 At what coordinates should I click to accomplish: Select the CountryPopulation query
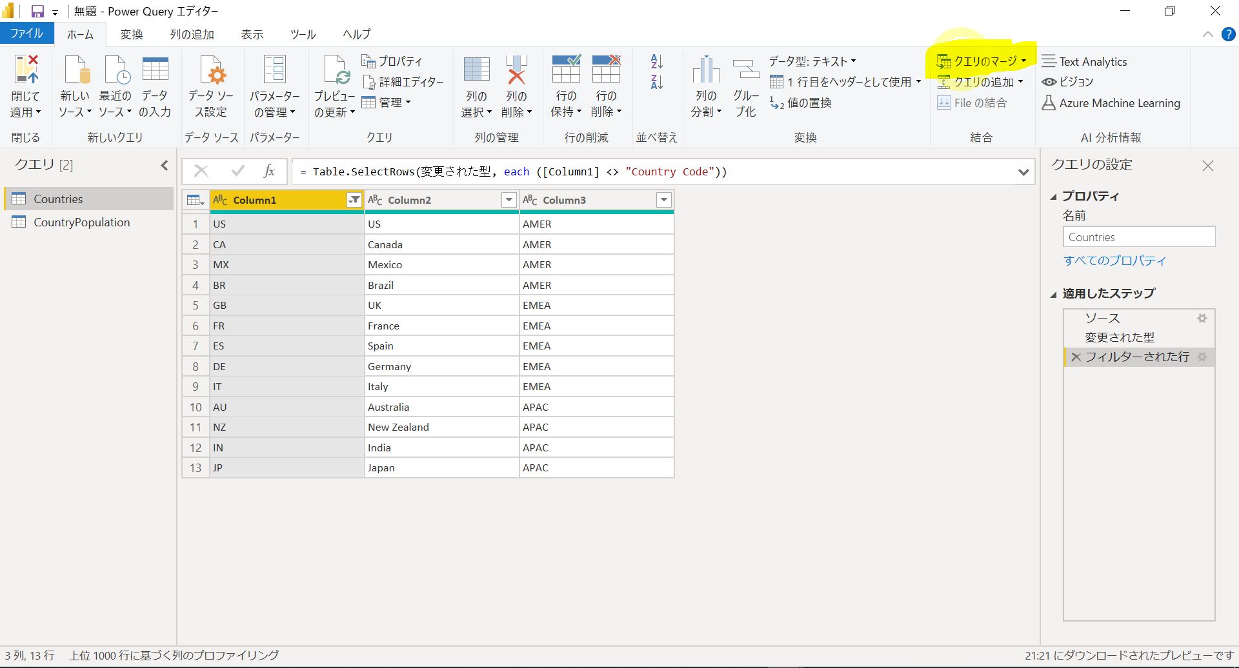(x=89, y=222)
